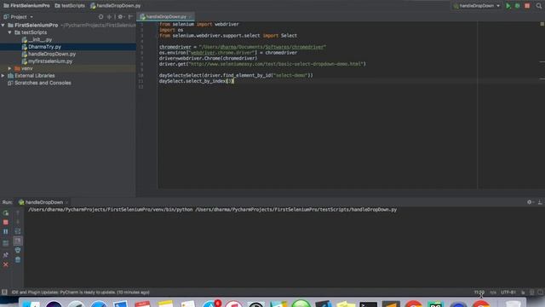Select the External Libraries row

coord(68,76)
